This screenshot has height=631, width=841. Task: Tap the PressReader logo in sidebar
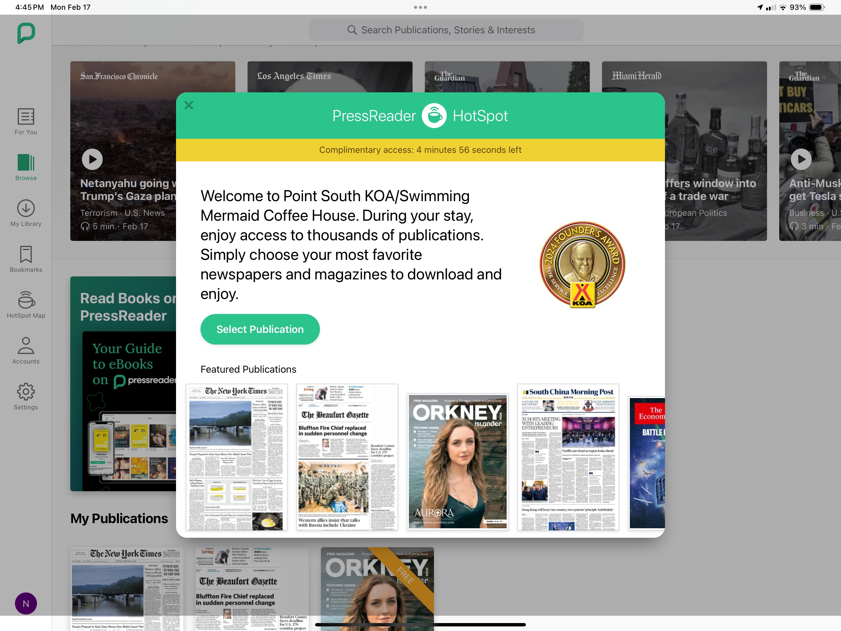tap(26, 33)
